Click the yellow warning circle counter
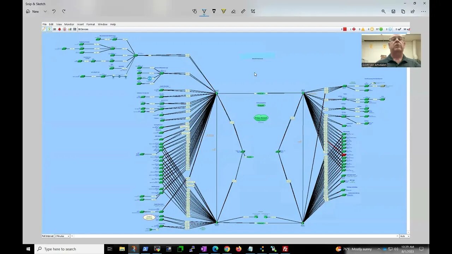Viewport: 452px width, 254px height. (x=371, y=29)
